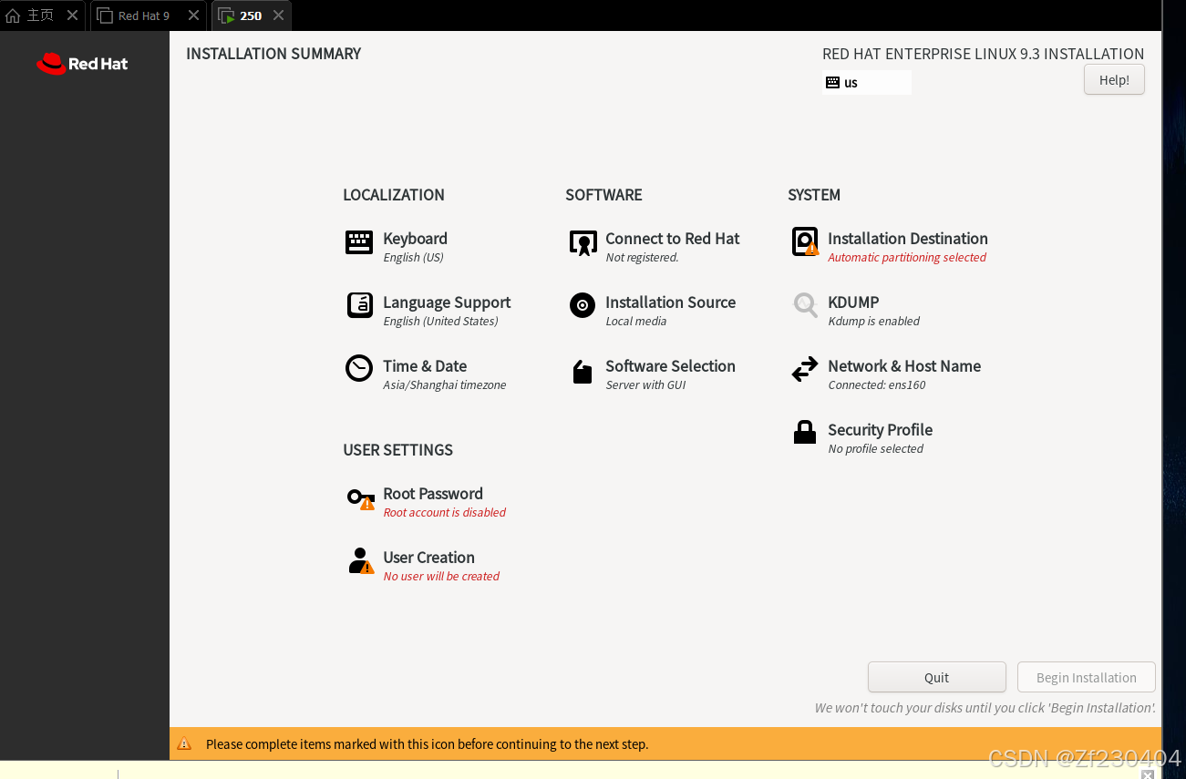Click 'Root account is disabled' text
This screenshot has height=779, width=1186.
444,513
